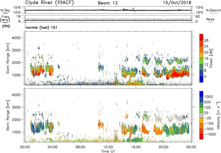Image resolution: width=221 pixels, height=153 pixels.
Task: Click the 'Velocity [m s-1]' colorbar label
Action: point(218,115)
